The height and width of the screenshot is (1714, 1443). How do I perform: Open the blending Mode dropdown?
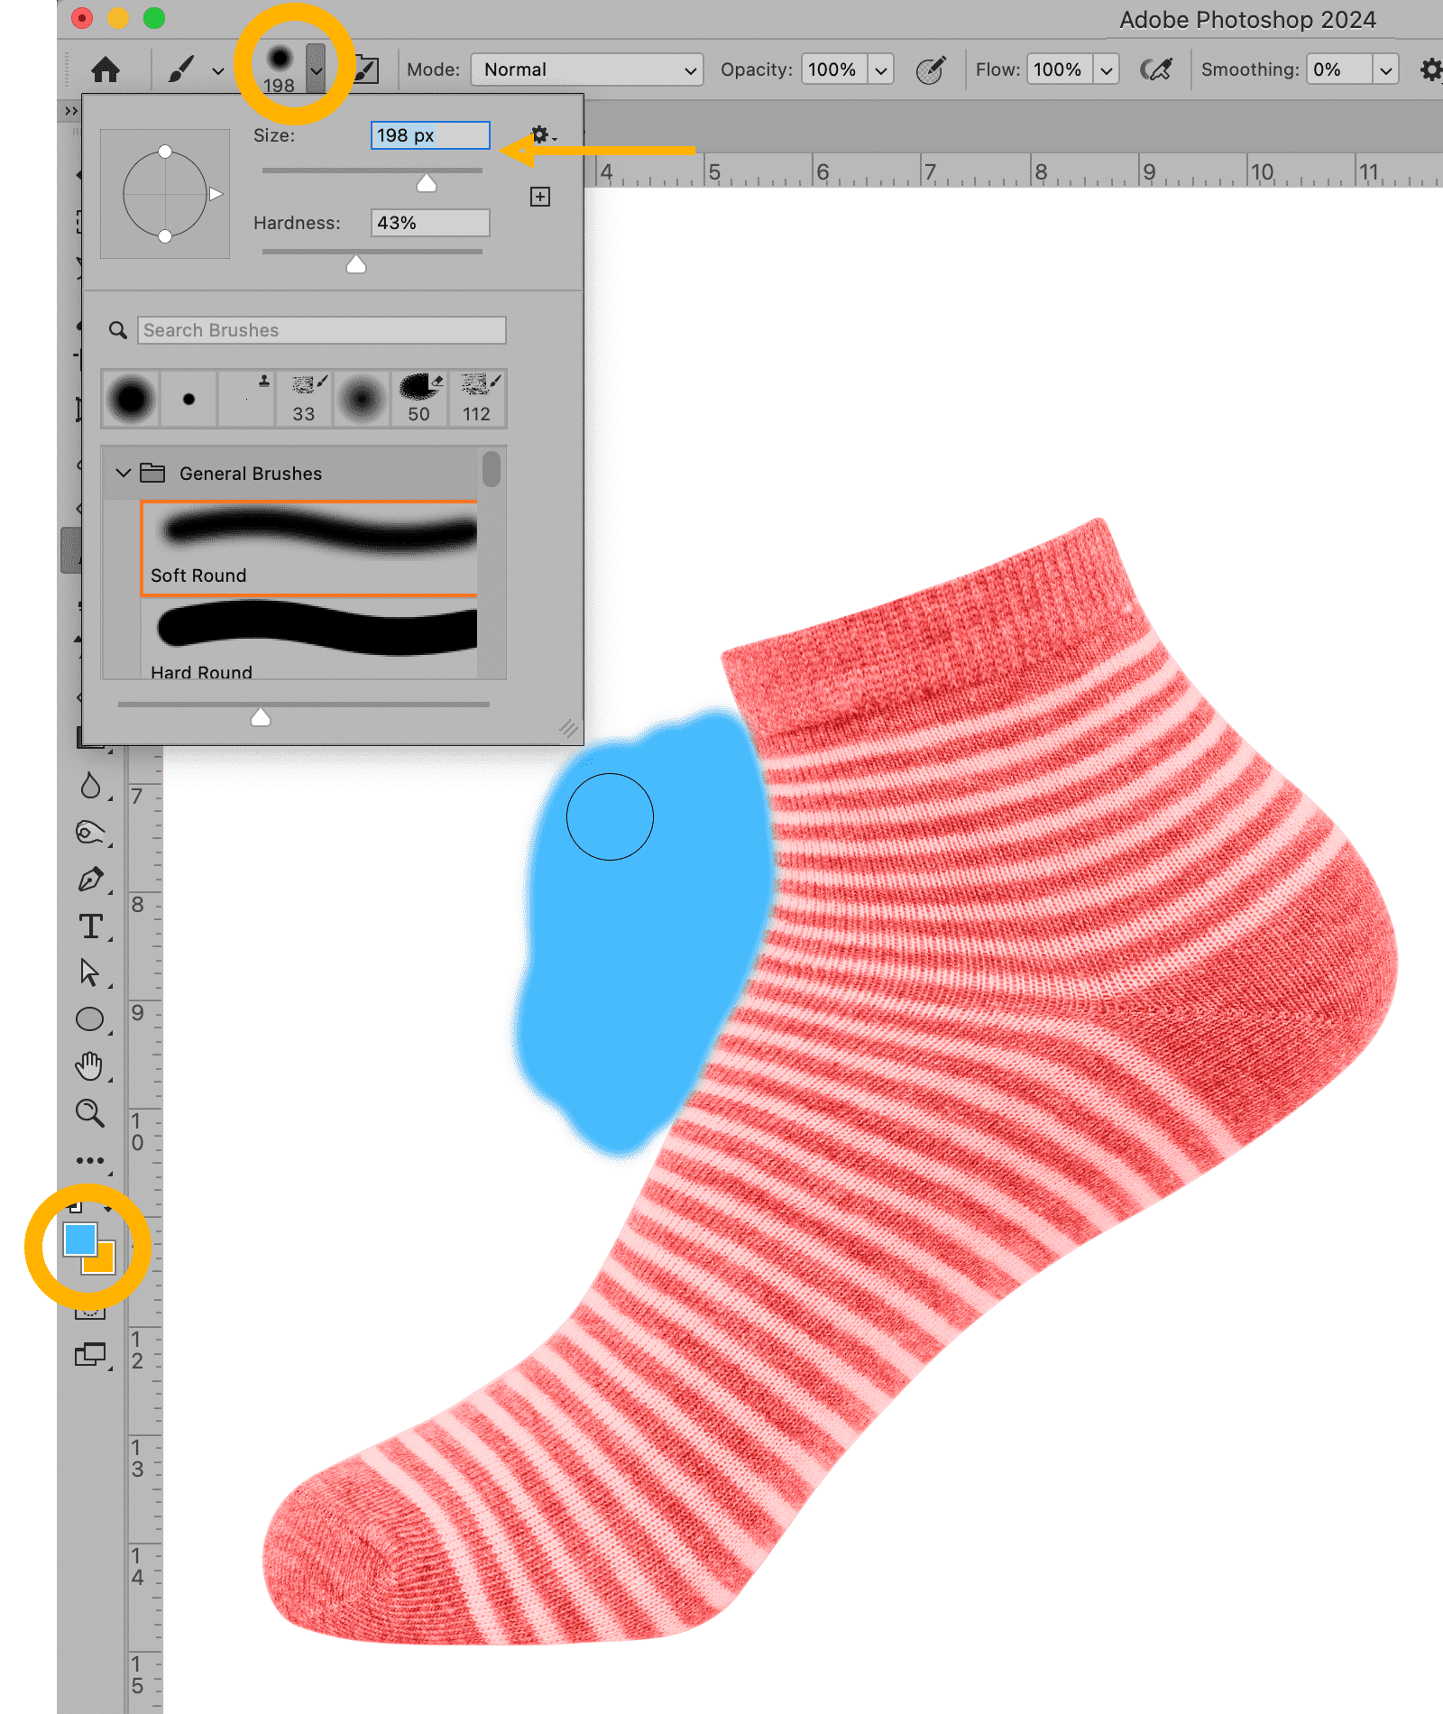pos(587,69)
